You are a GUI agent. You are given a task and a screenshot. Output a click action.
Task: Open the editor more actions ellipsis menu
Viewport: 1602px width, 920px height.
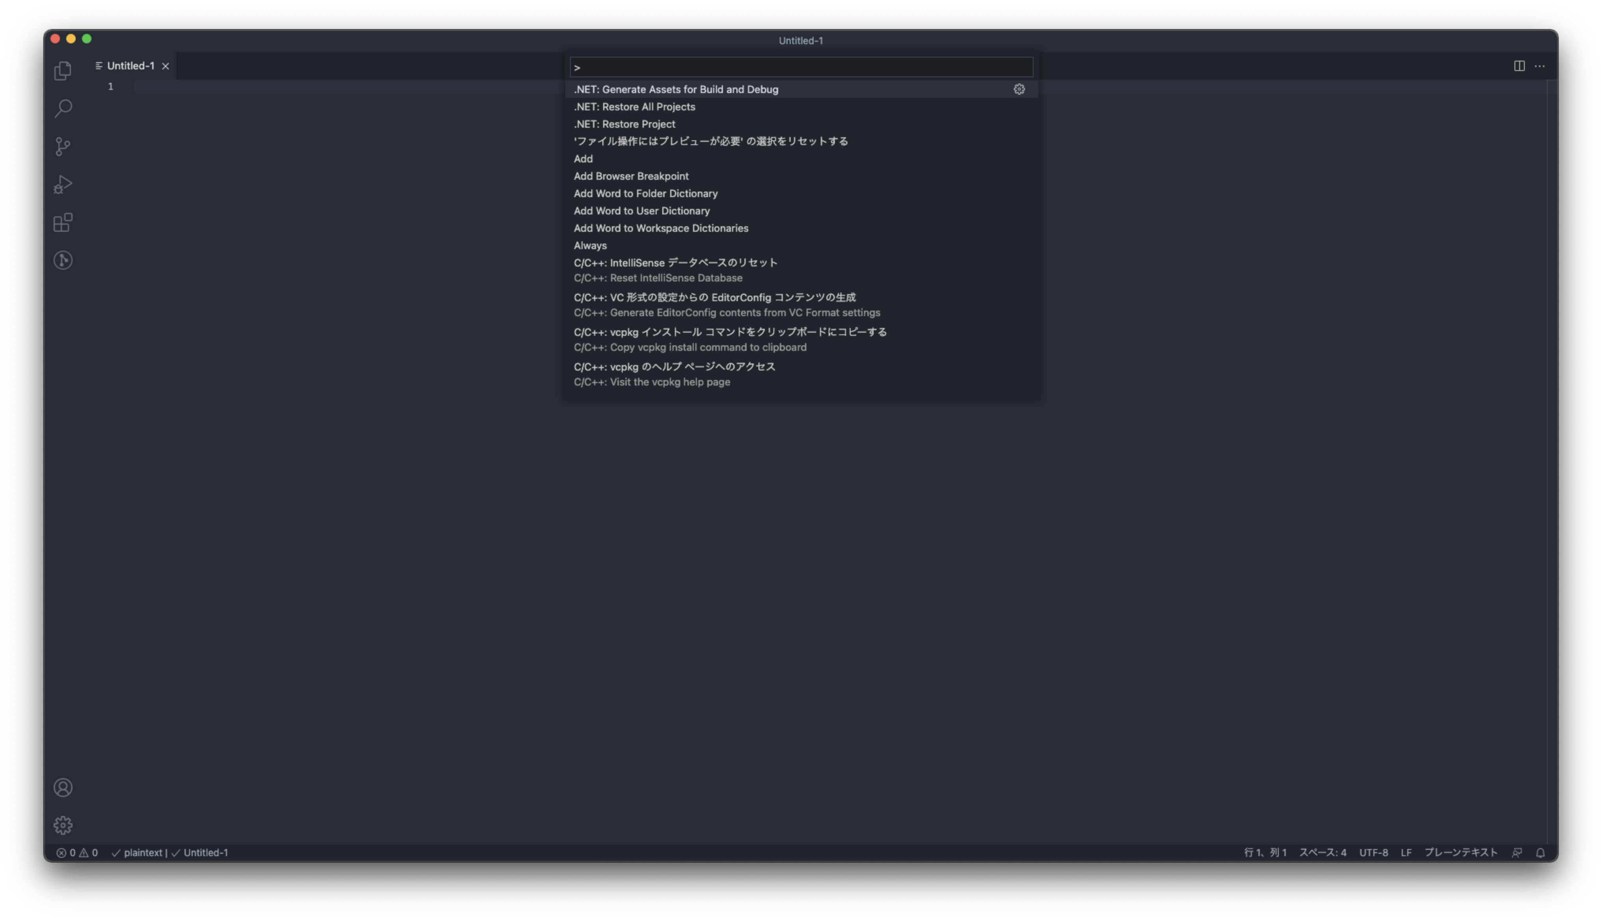[1539, 66]
